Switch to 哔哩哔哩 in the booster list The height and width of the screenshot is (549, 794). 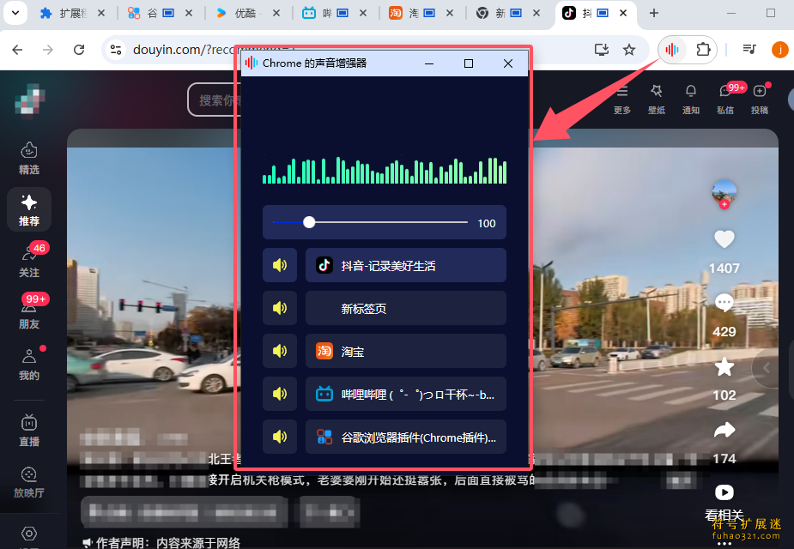406,394
